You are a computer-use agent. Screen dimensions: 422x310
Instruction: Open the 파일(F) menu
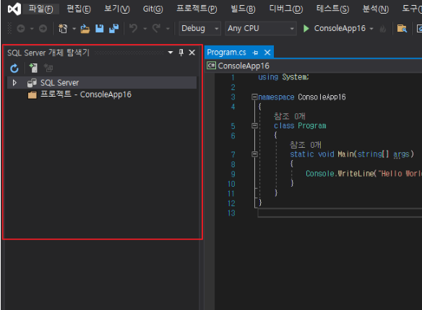[x=40, y=9]
